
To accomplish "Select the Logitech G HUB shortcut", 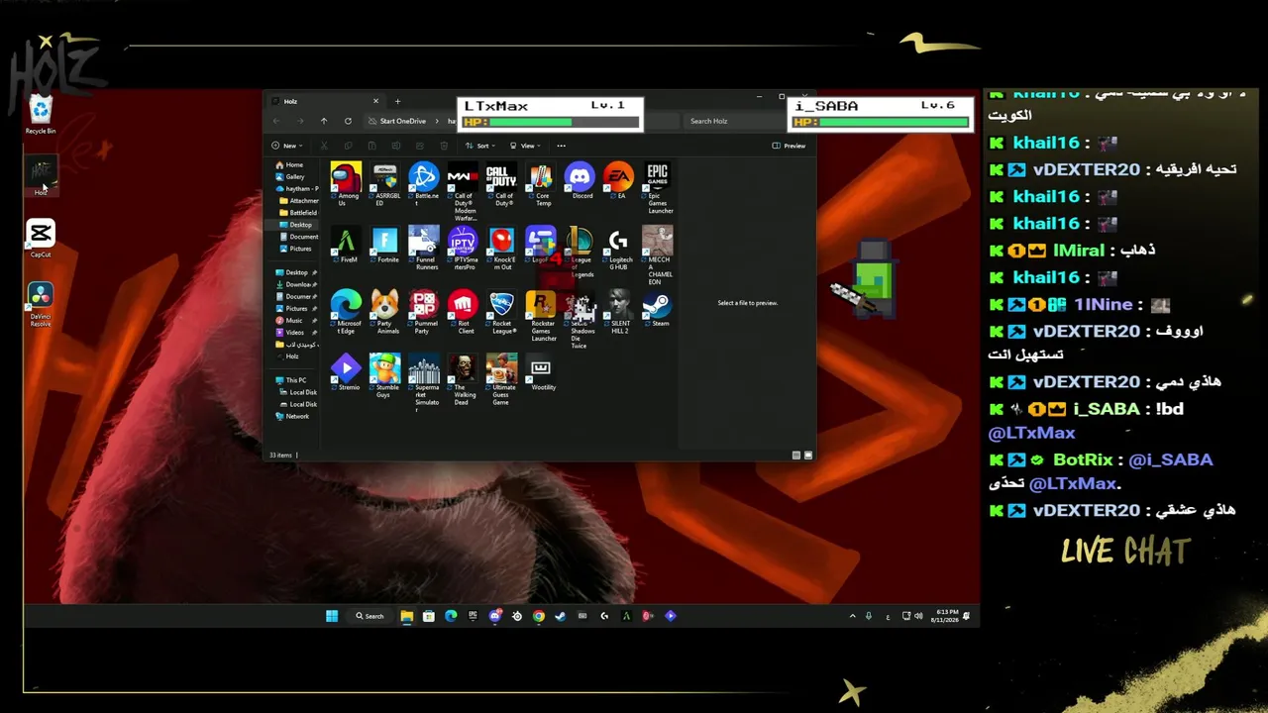I will click(618, 249).
